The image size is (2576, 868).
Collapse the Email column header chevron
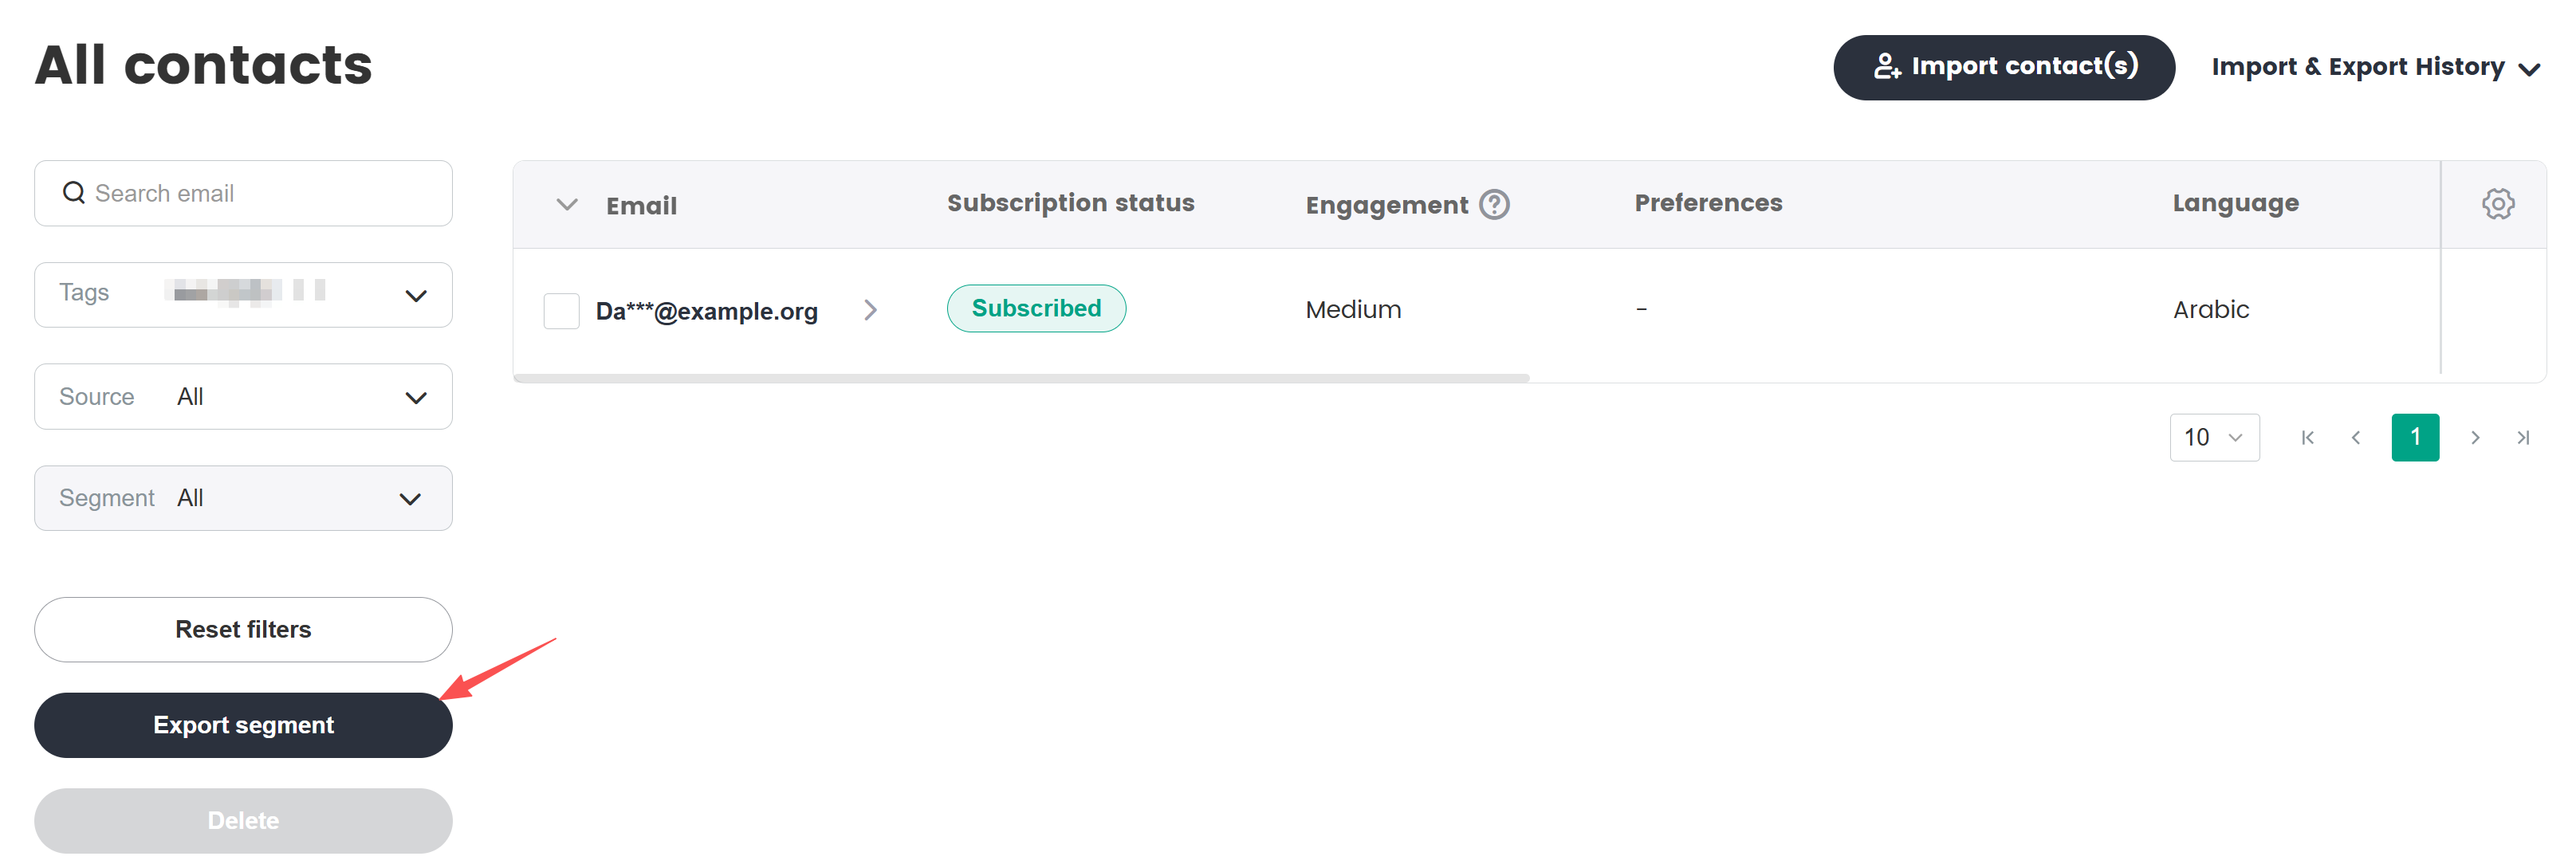pyautogui.click(x=566, y=205)
